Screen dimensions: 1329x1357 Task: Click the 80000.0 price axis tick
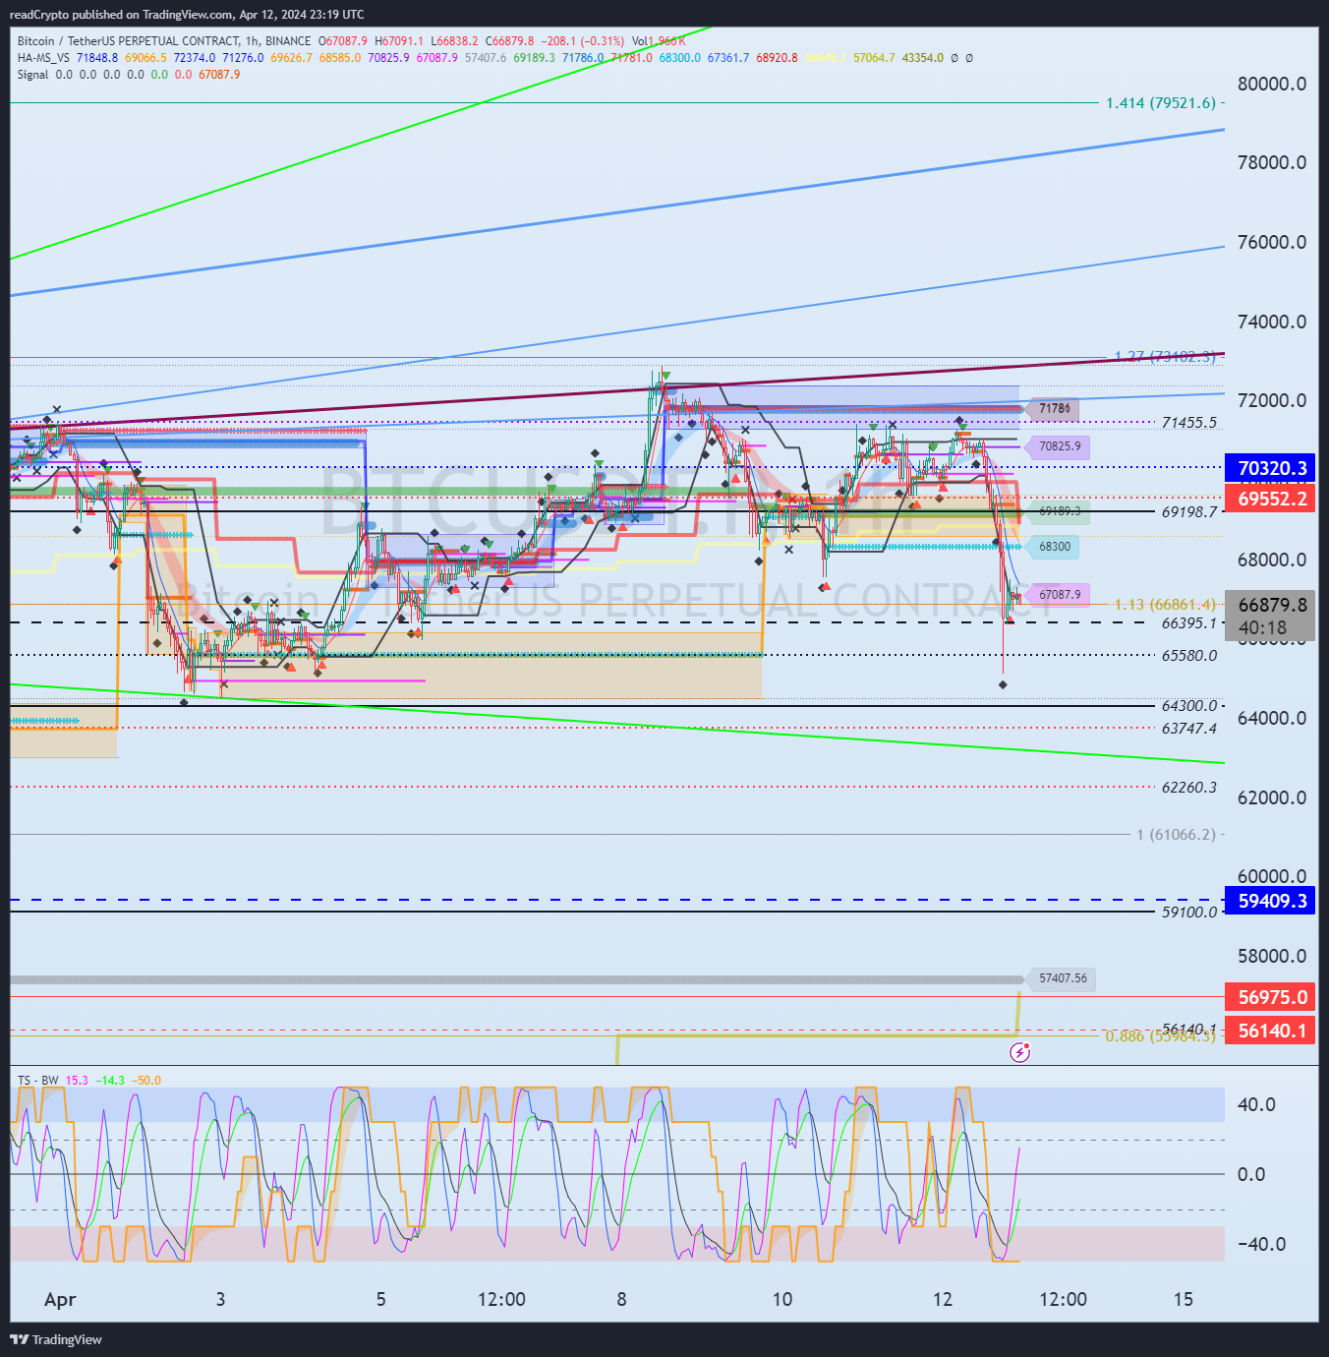click(x=1272, y=85)
